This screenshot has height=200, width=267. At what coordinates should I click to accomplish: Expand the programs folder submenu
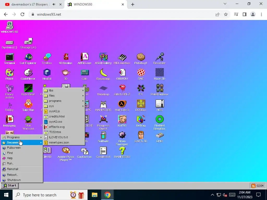click(x=64, y=101)
